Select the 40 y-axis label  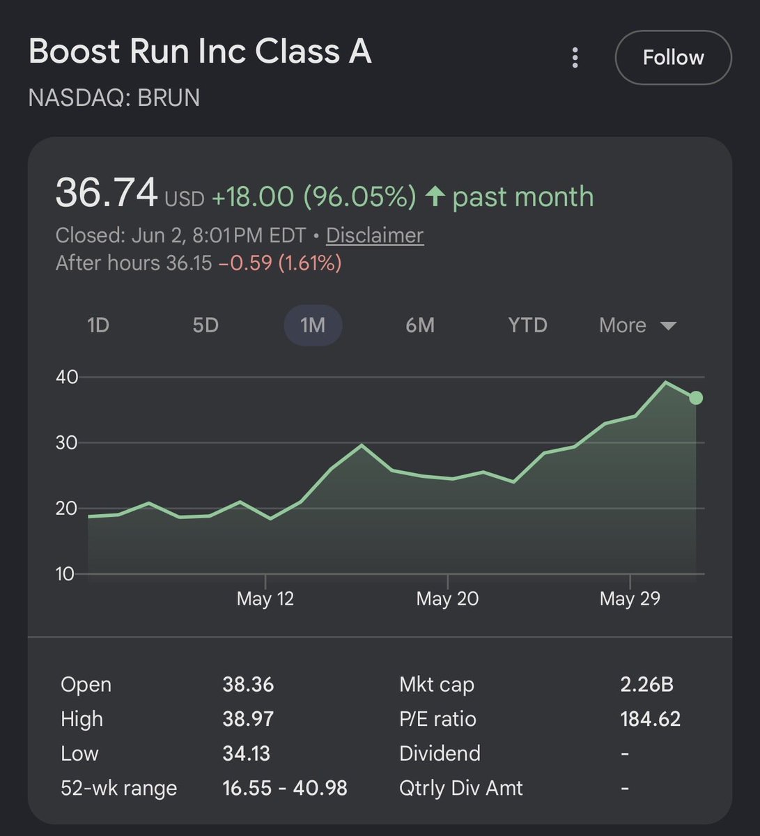(x=66, y=377)
